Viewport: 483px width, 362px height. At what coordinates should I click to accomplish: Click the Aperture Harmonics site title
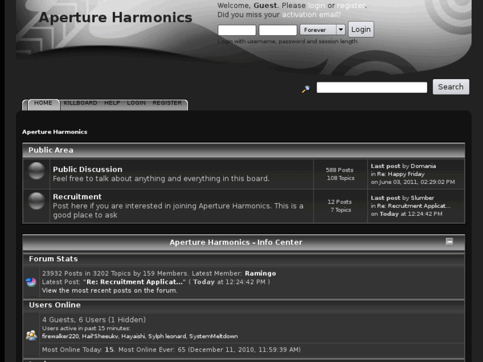pyautogui.click(x=116, y=17)
